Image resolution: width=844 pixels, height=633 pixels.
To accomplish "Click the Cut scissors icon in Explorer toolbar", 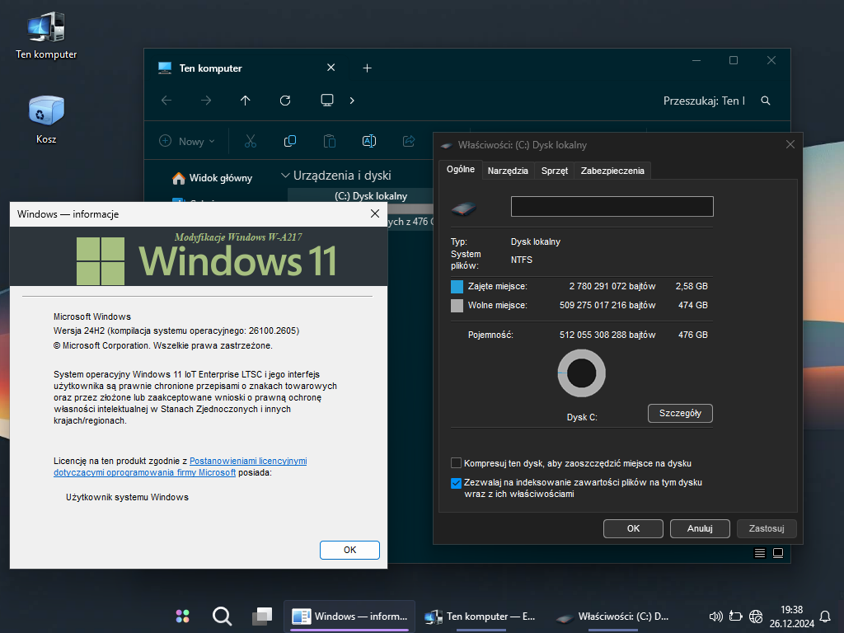I will (x=251, y=141).
